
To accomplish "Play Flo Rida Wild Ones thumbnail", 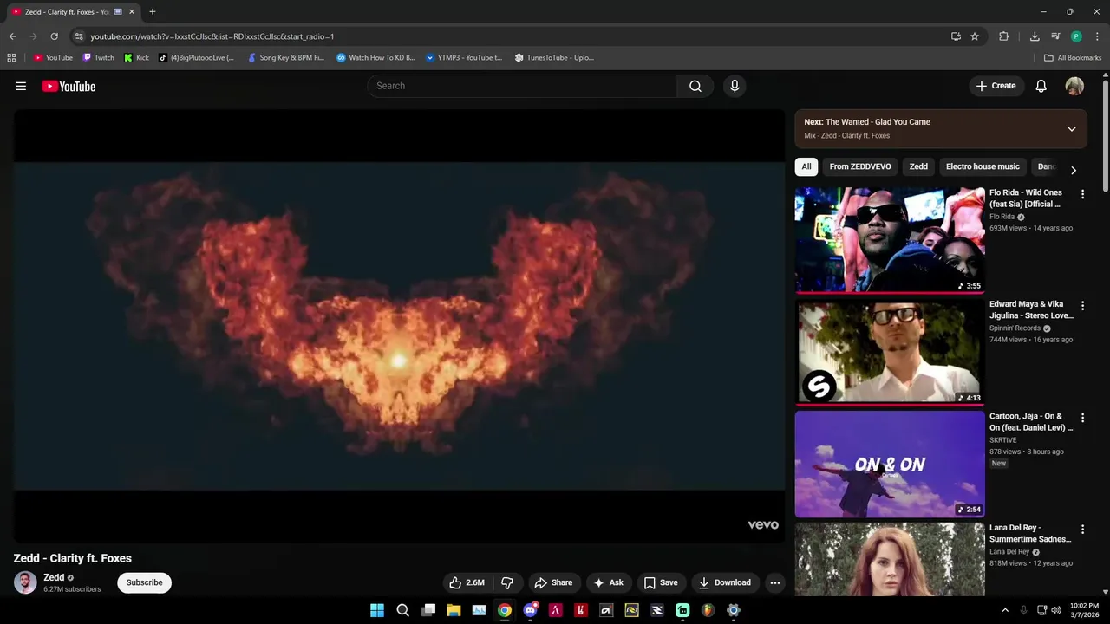I will [890, 240].
